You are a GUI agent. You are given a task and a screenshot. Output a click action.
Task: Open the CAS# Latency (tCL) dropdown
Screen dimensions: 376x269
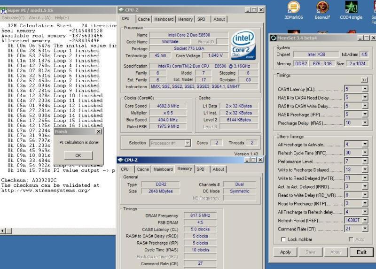[x=365, y=89]
